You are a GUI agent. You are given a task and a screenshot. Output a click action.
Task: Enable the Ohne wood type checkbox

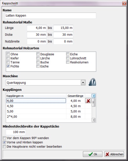coord(8,54)
